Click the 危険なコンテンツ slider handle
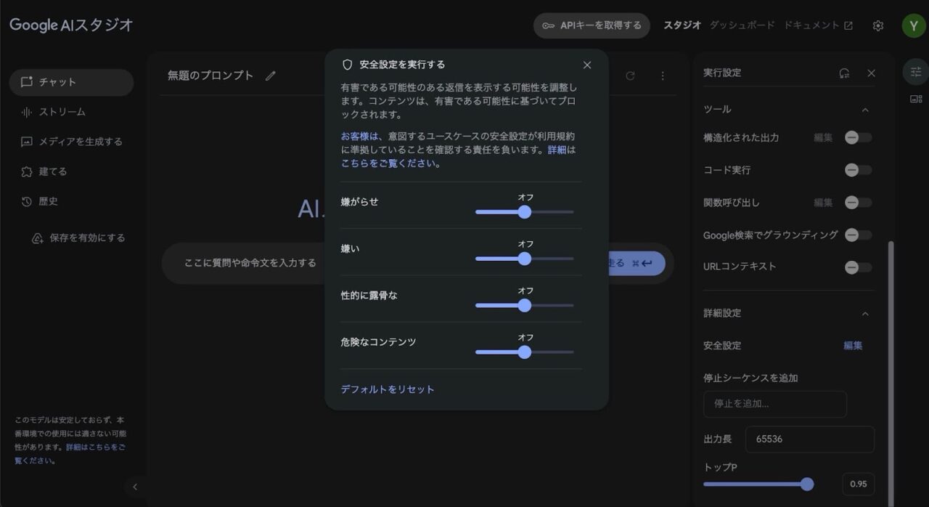This screenshot has height=507, width=929. pyautogui.click(x=524, y=352)
